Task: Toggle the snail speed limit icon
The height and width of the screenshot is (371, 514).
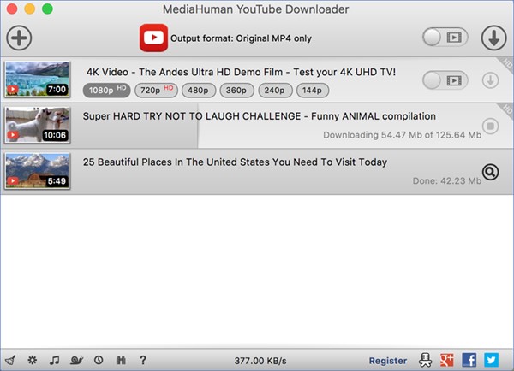Action: 76,360
